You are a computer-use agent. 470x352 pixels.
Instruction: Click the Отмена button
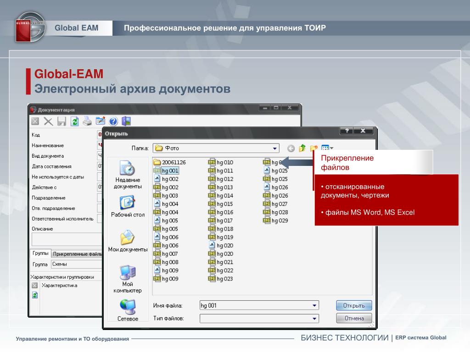click(354, 318)
